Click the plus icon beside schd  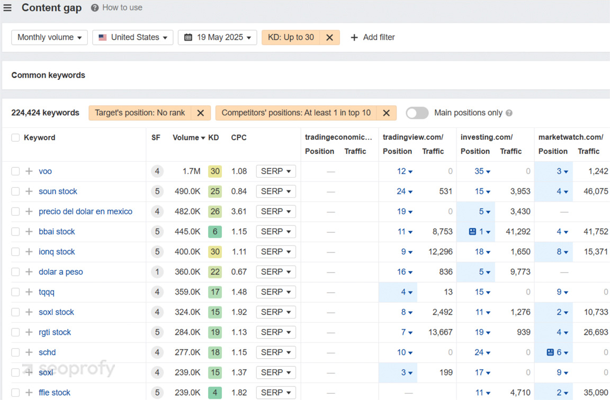(x=29, y=352)
